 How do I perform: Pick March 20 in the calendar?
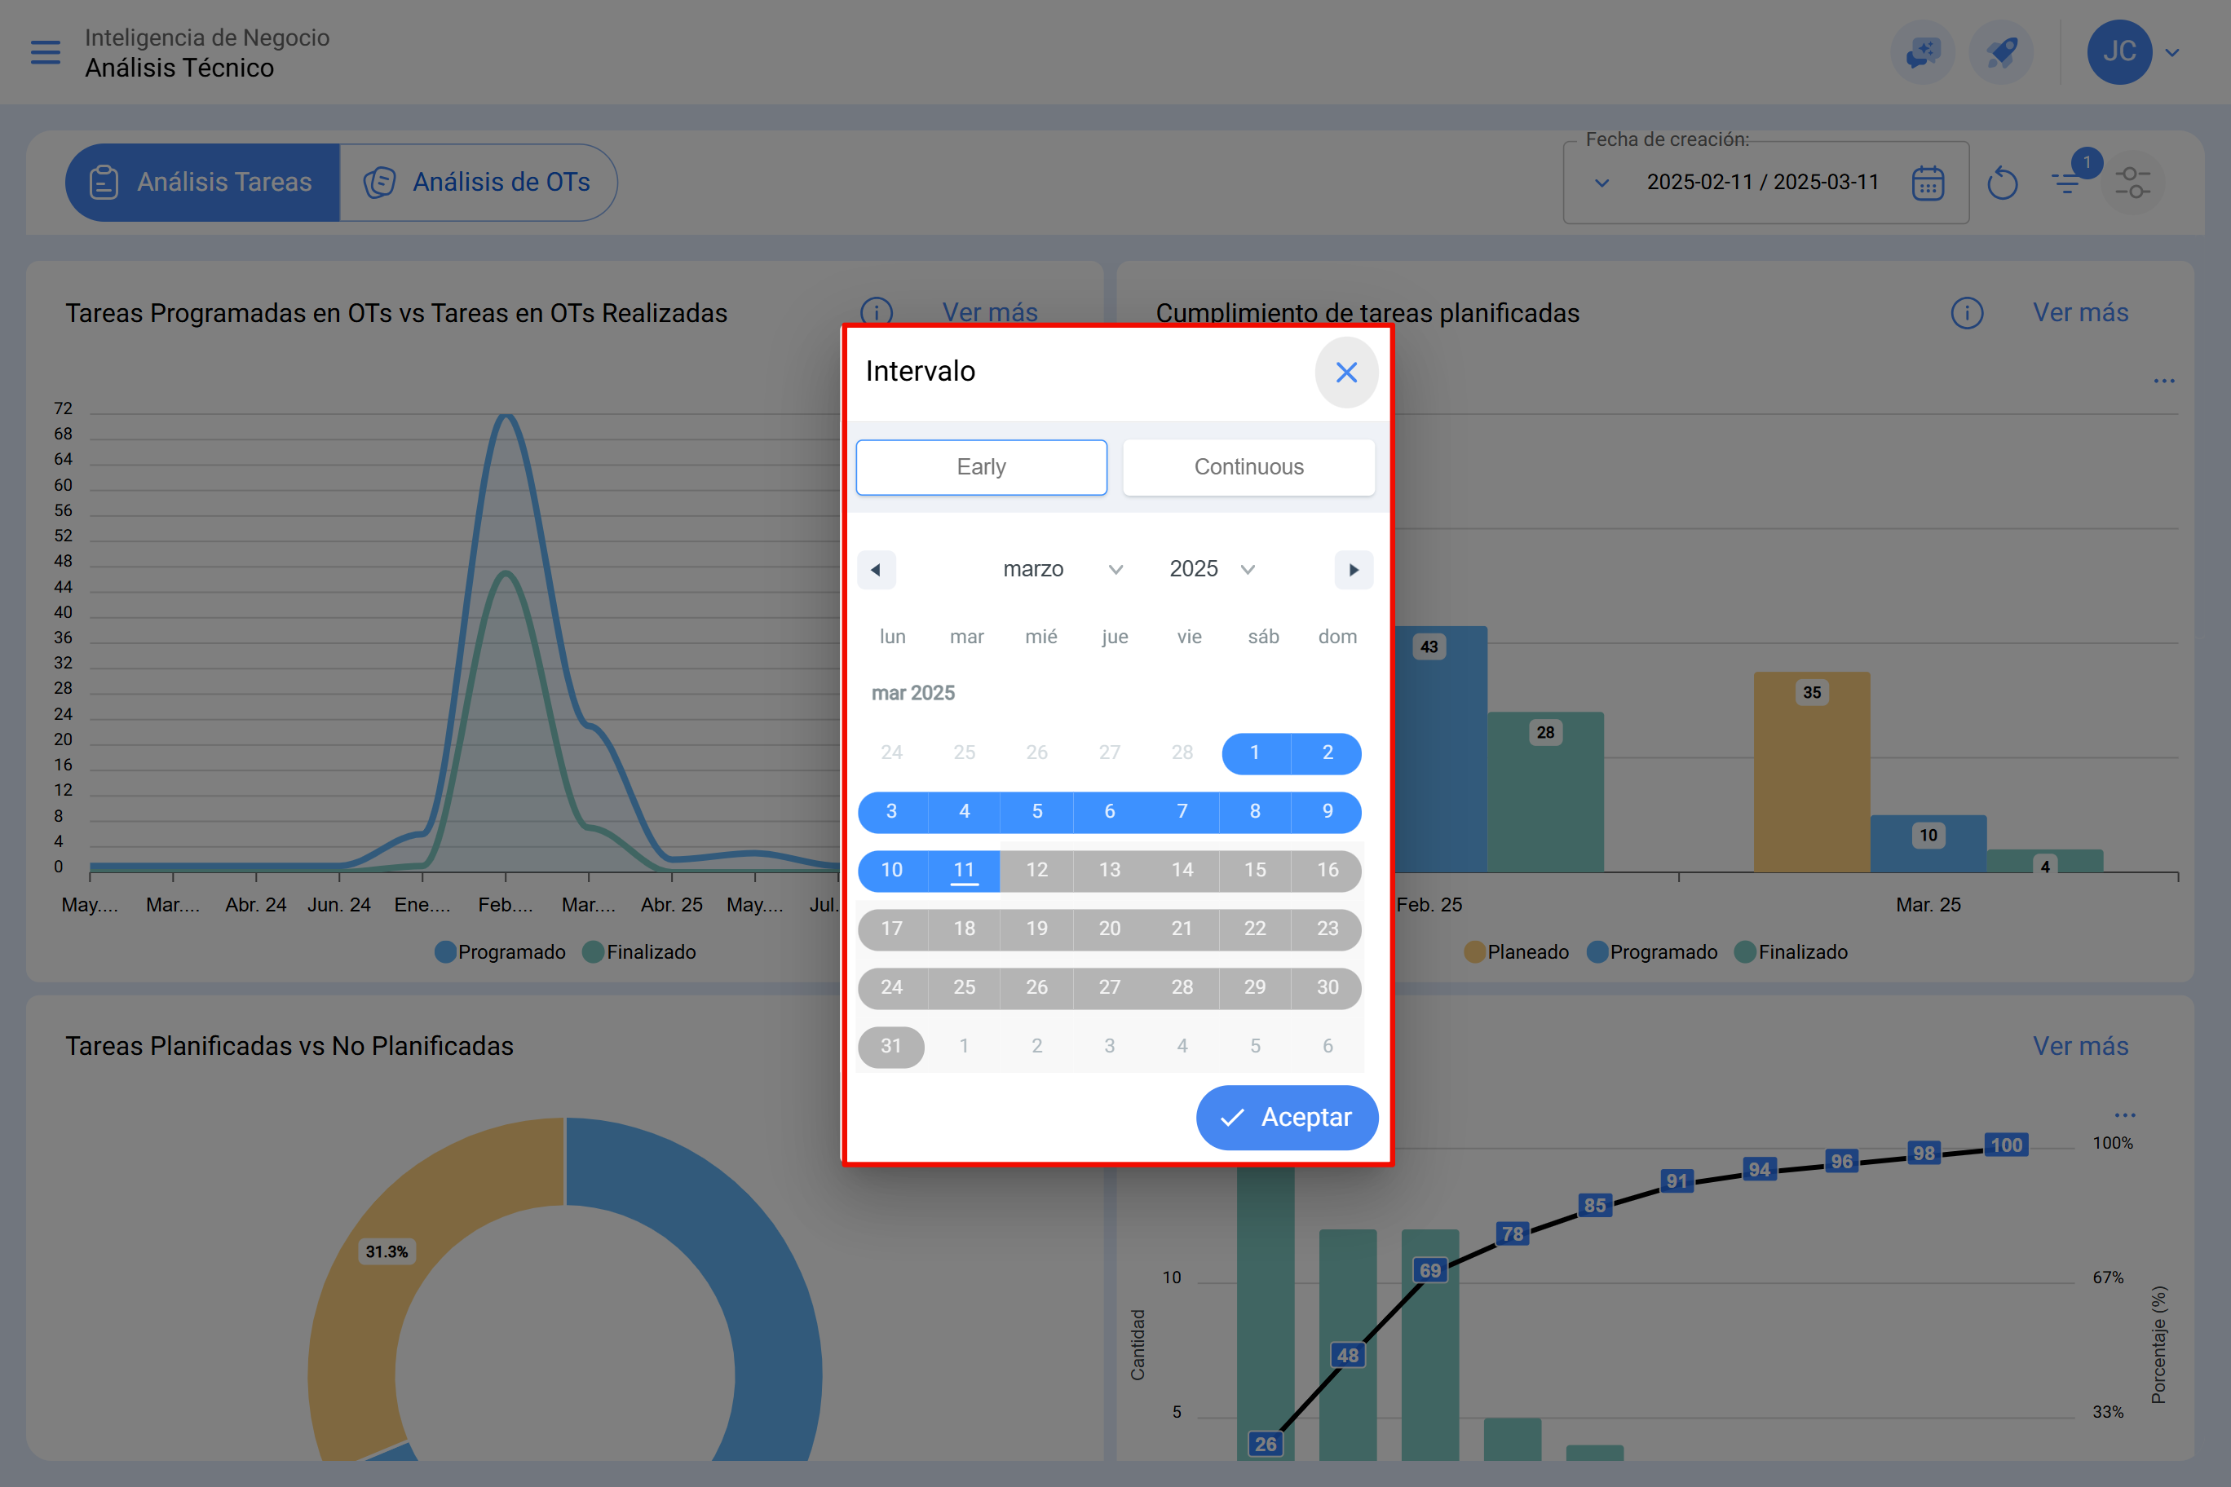[x=1109, y=929]
